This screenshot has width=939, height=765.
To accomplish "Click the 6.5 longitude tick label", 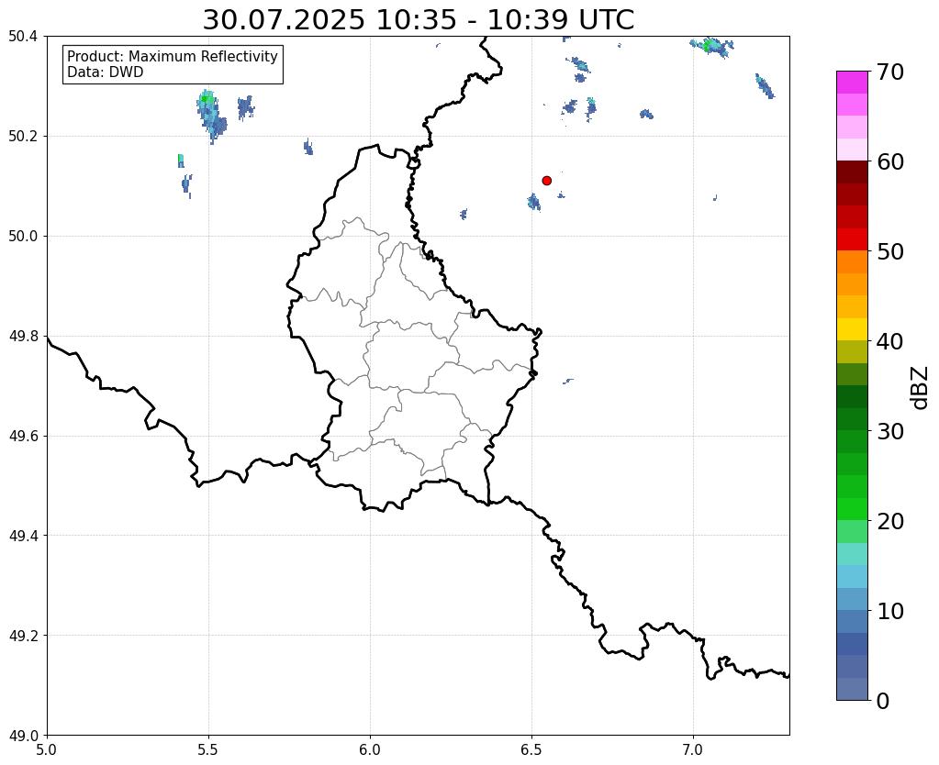I will [x=531, y=750].
